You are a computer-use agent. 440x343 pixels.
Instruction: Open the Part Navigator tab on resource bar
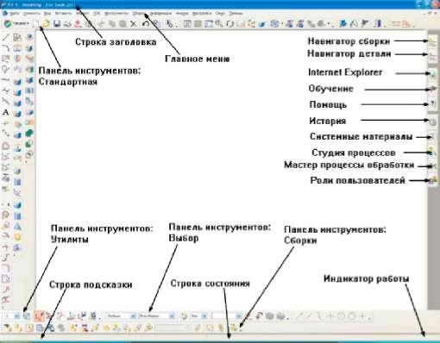432,55
